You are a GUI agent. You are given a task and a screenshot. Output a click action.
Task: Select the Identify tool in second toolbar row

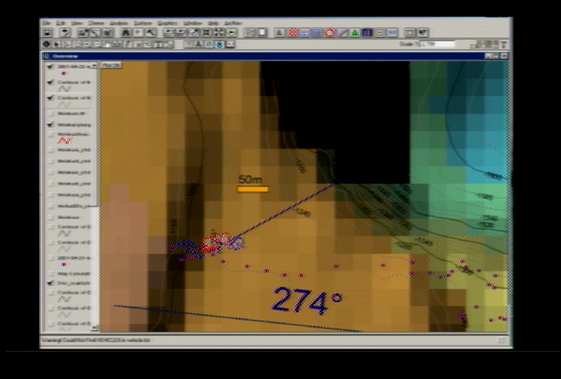coord(48,44)
